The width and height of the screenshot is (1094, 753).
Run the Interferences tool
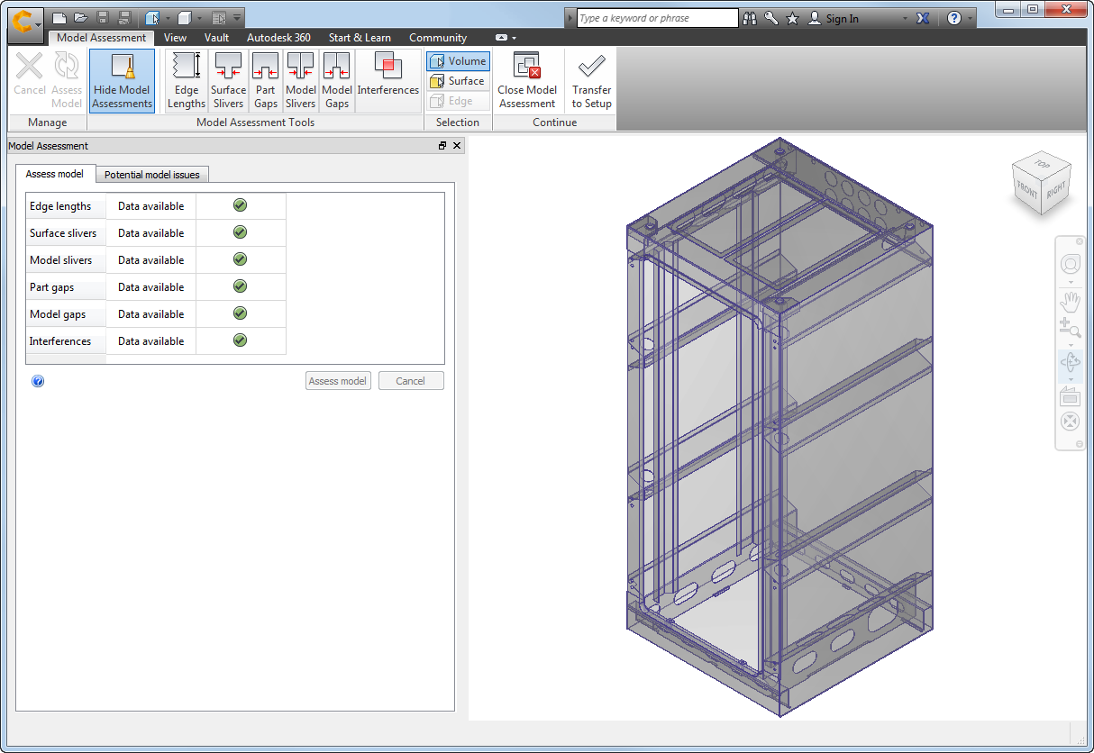click(388, 81)
